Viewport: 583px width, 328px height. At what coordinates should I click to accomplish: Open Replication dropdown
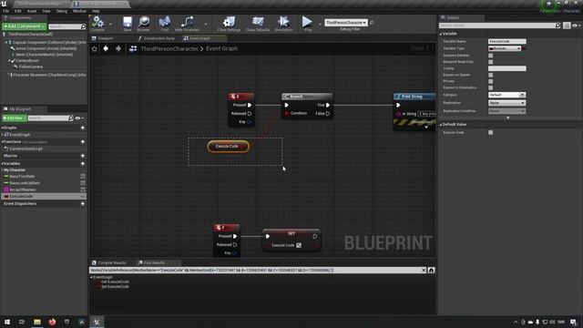(506, 103)
